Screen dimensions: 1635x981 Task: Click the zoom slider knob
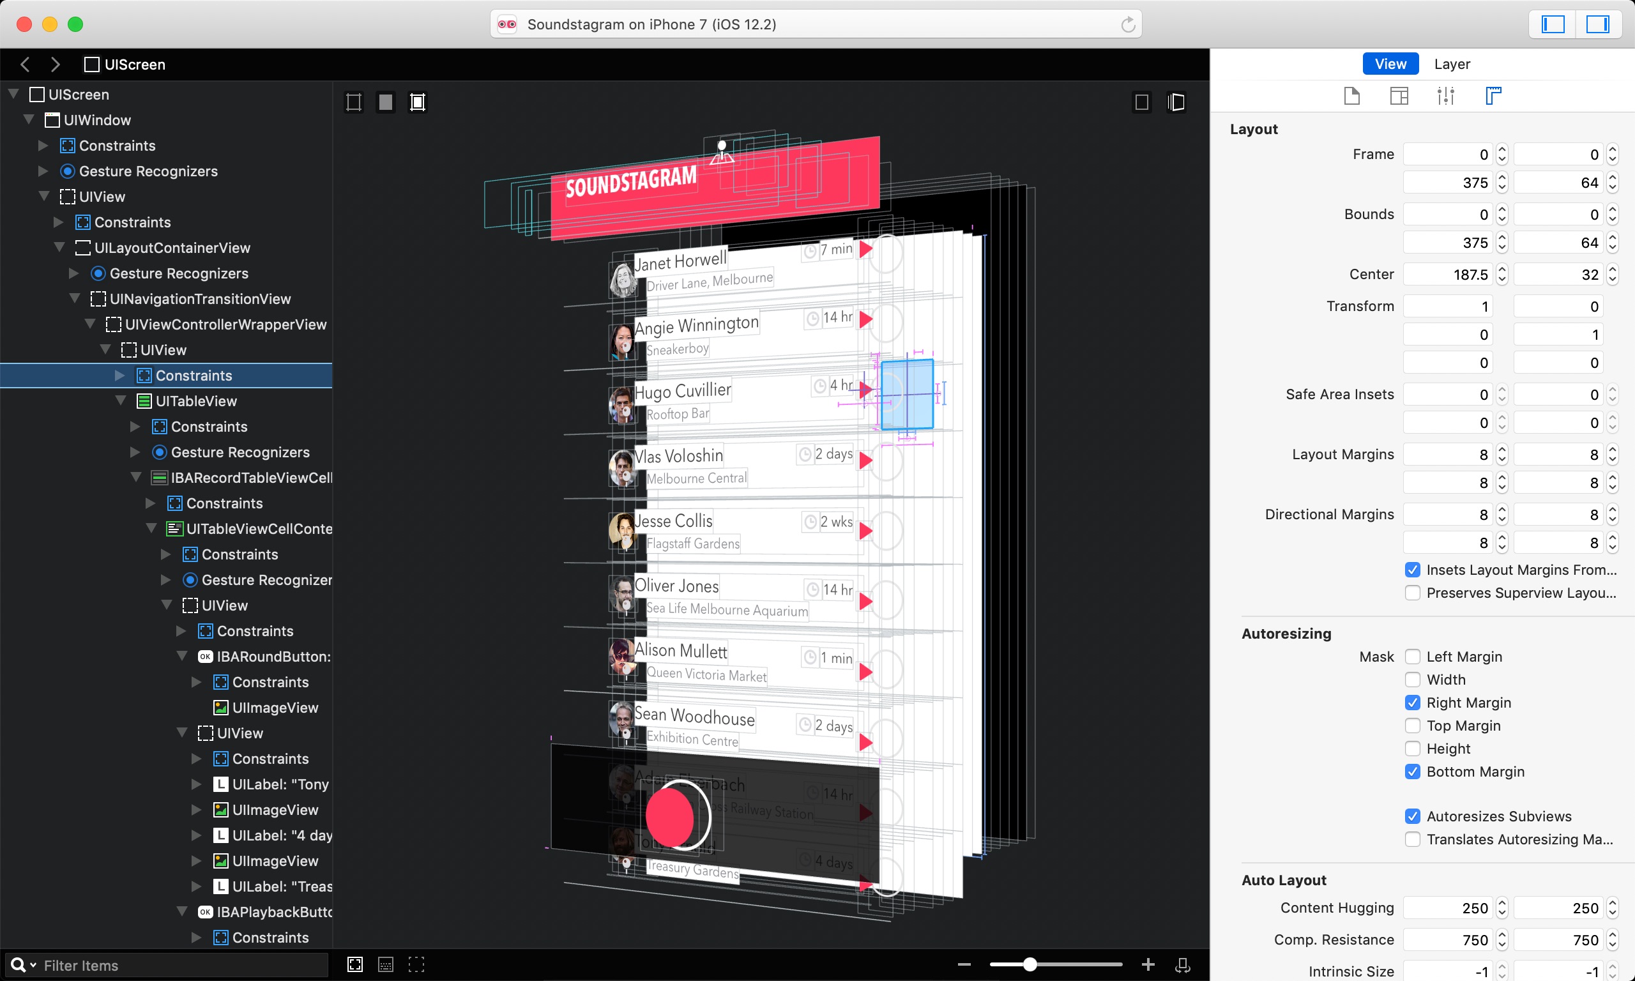pos(1030,964)
